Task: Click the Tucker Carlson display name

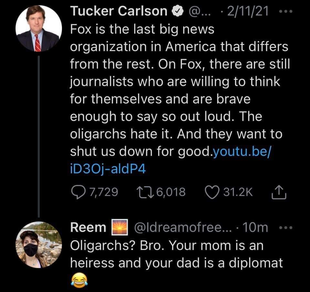Action: tap(119, 12)
